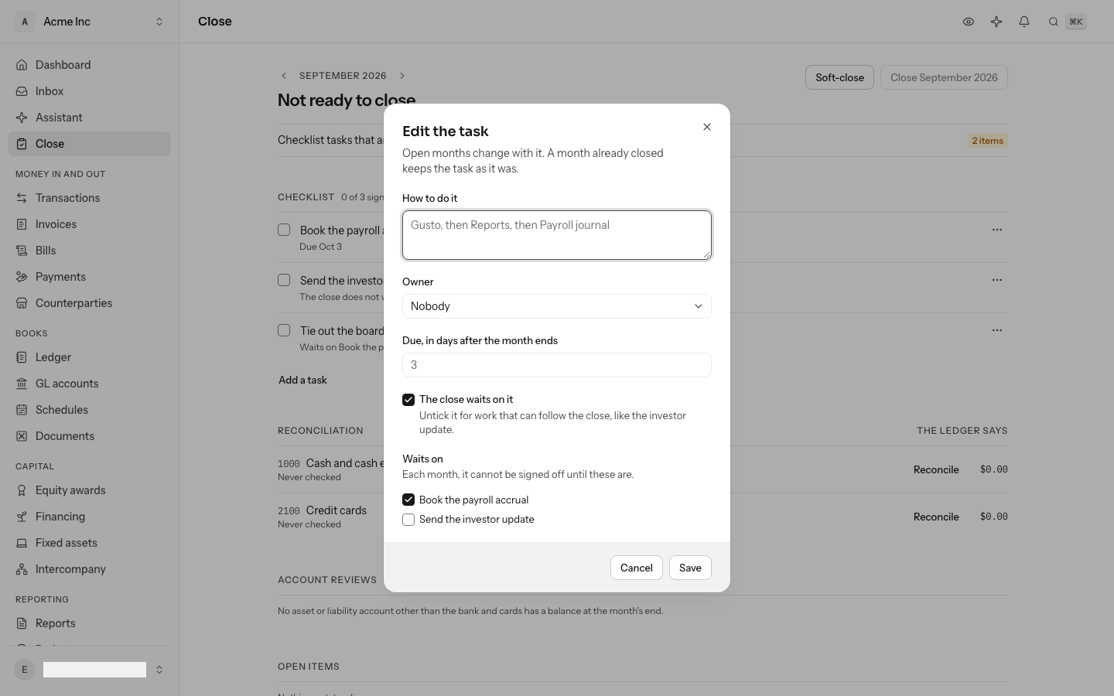
Task: Check 'Send the investor update' in Waits on
Action: point(408,520)
